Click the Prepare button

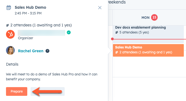click(17, 91)
